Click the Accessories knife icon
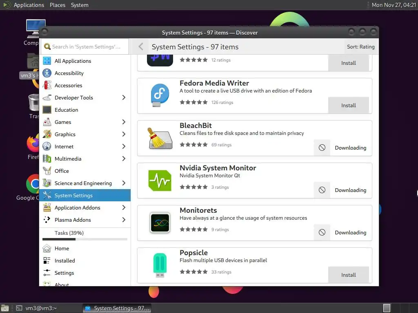Viewport: 418px width, 313px height. click(47, 86)
